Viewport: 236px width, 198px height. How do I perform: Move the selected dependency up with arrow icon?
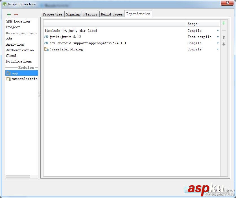pos(224,37)
